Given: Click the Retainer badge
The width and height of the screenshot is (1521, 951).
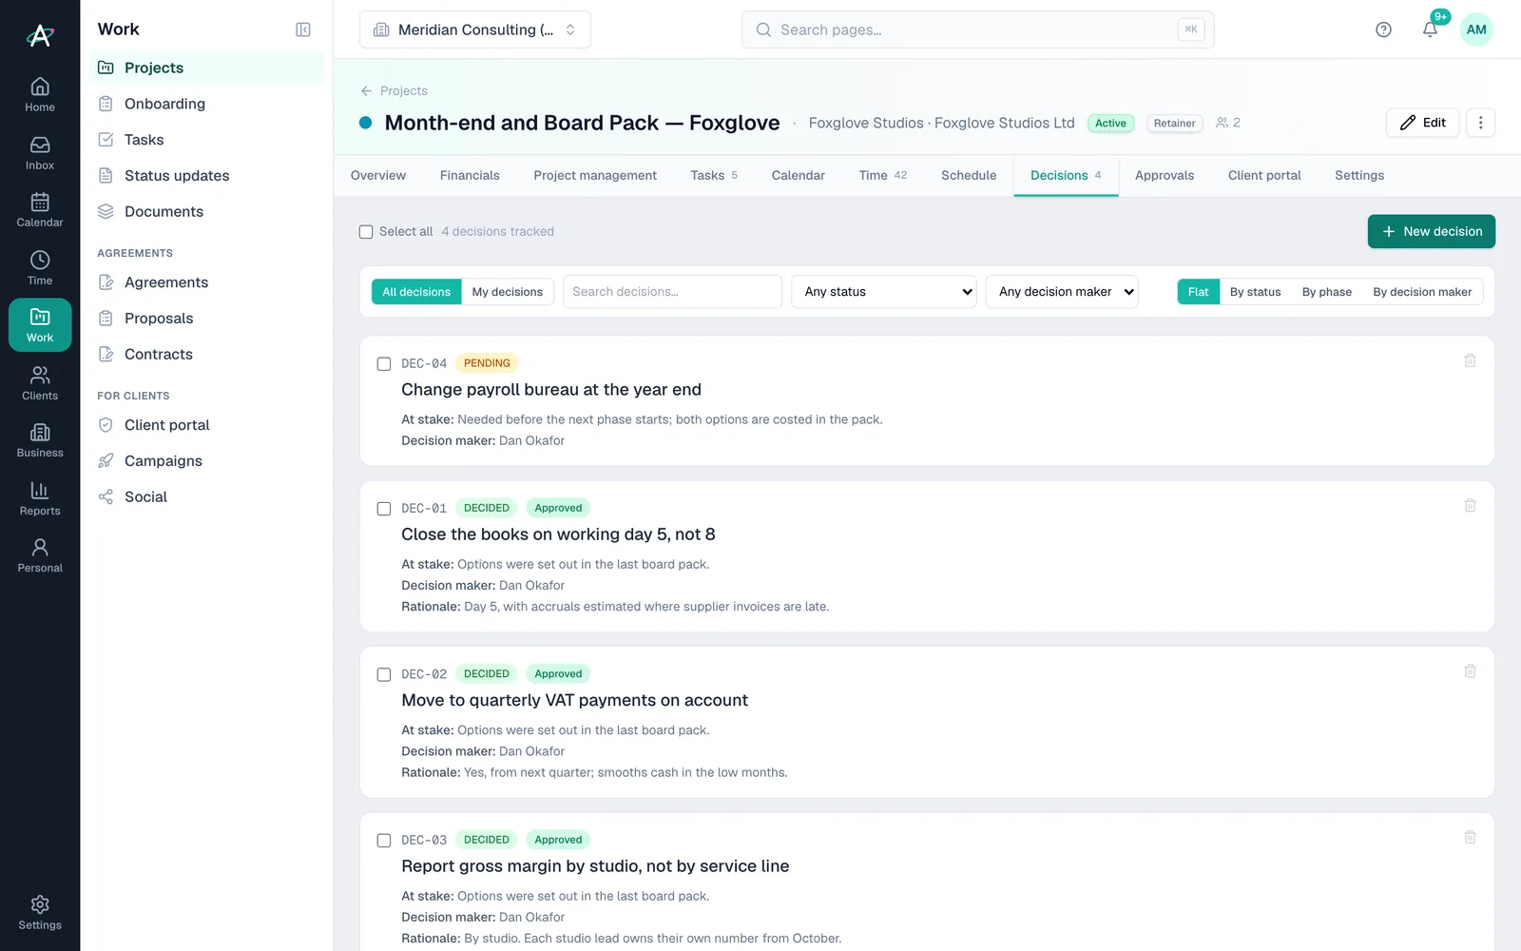Looking at the screenshot, I should tap(1174, 124).
